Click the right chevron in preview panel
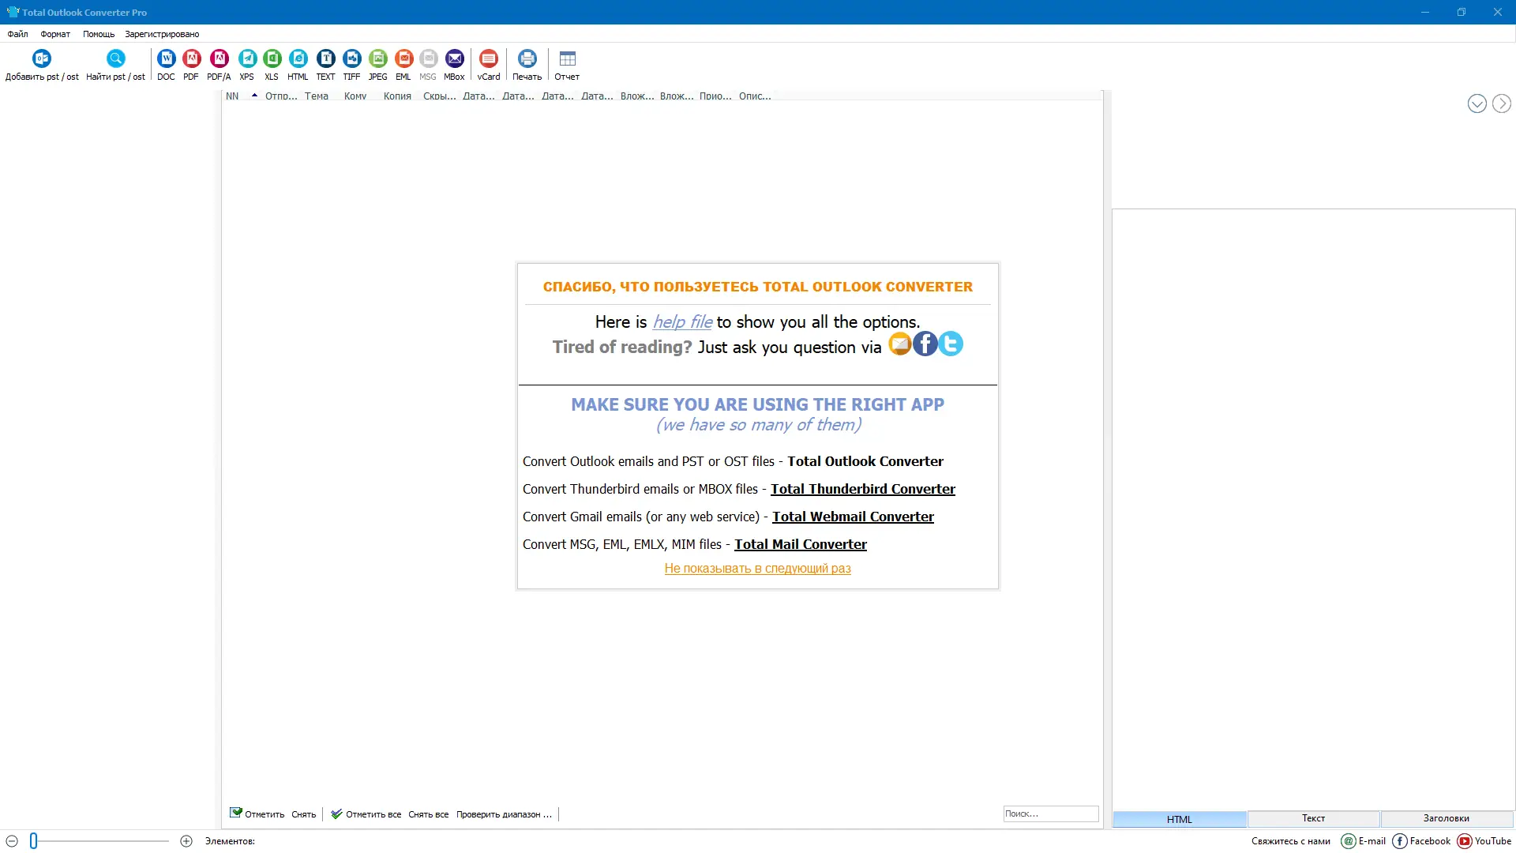1516x853 pixels. [x=1501, y=103]
